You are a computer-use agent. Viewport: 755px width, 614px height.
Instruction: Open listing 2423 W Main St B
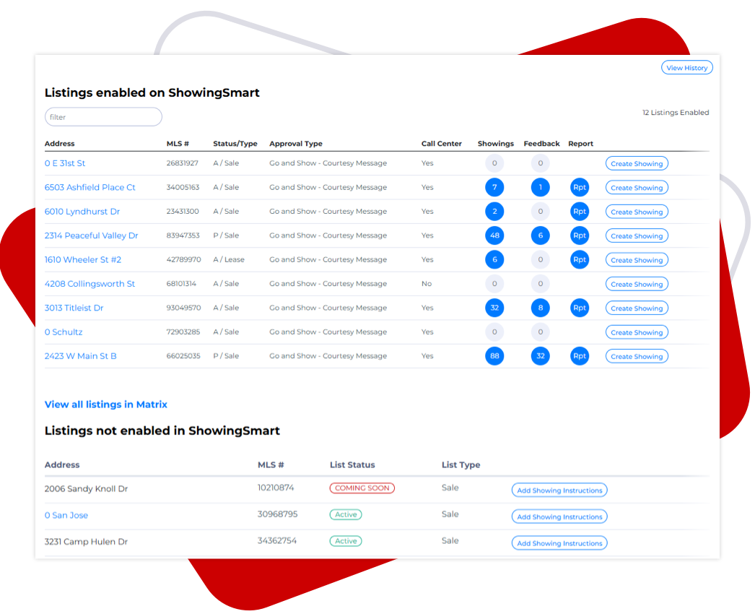pyautogui.click(x=80, y=356)
